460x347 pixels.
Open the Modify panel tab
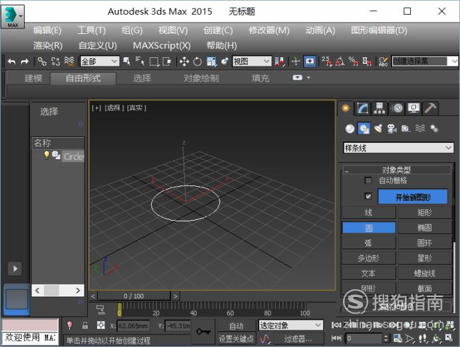pos(362,108)
